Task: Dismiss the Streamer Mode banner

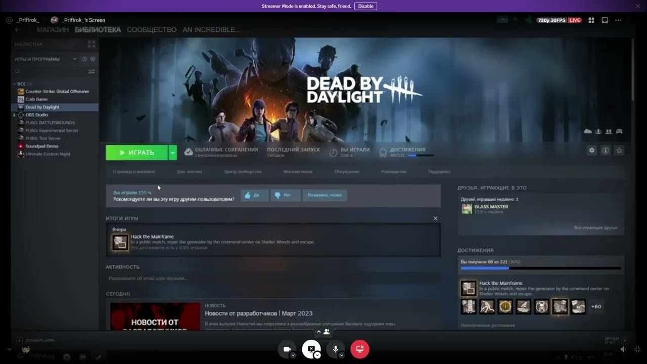Action: (637, 6)
